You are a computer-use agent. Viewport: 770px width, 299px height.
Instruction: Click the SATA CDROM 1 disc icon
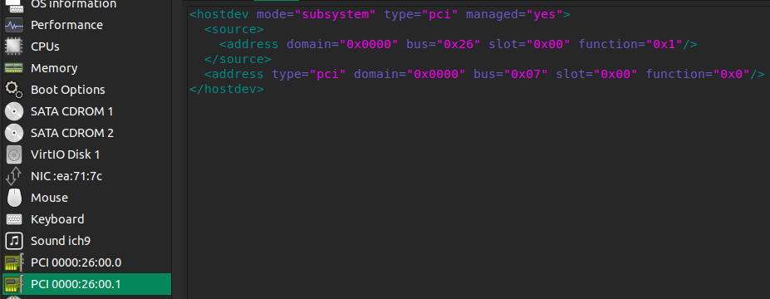[x=14, y=111]
